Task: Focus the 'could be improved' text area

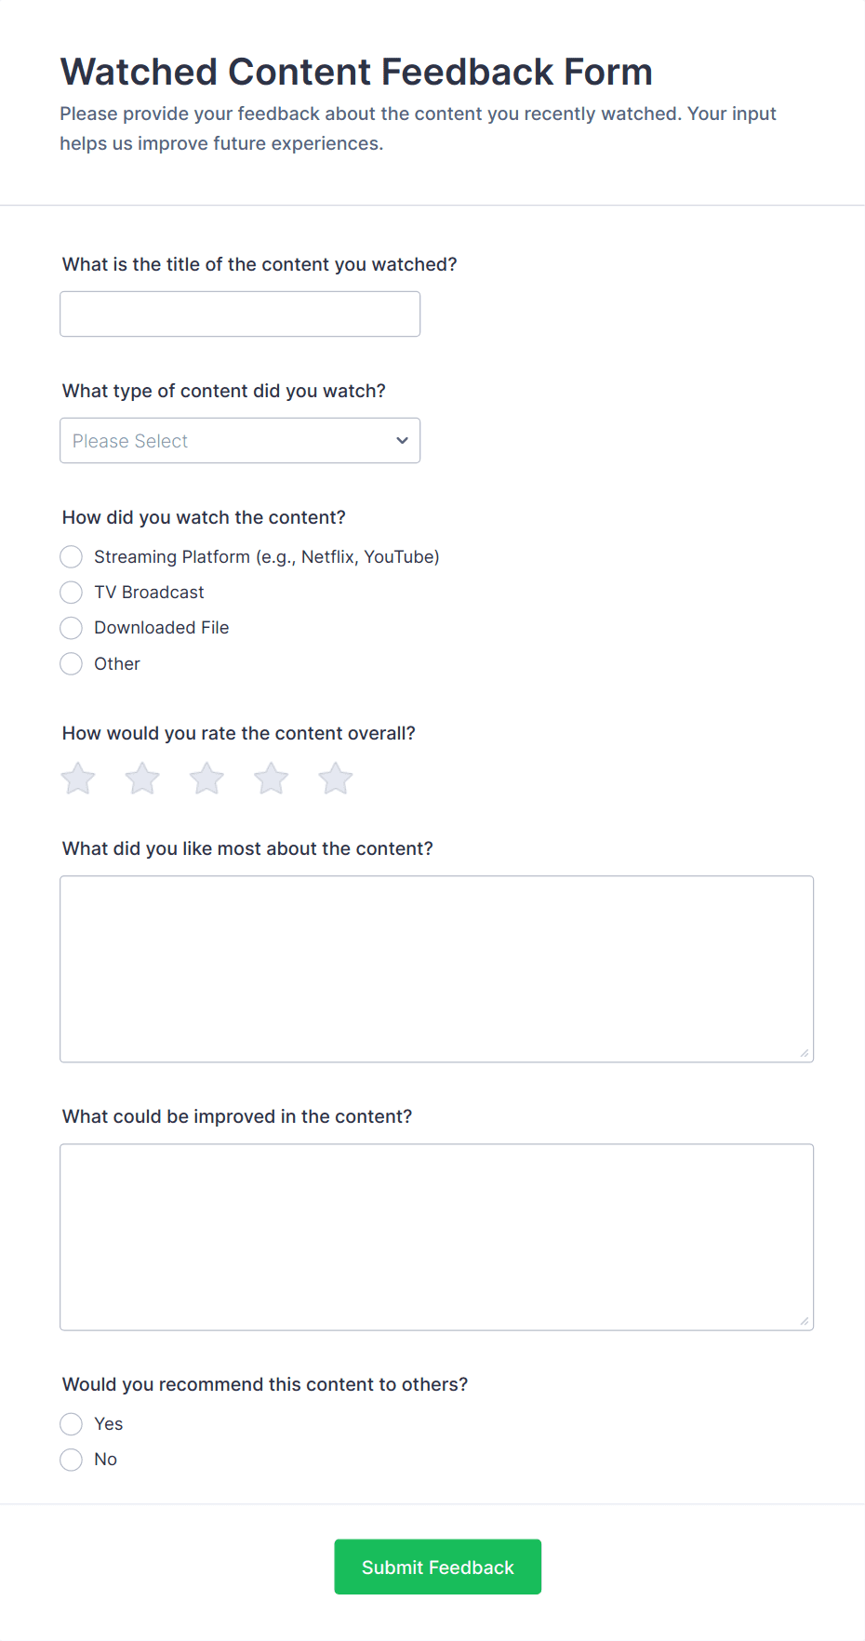Action: 436,1236
